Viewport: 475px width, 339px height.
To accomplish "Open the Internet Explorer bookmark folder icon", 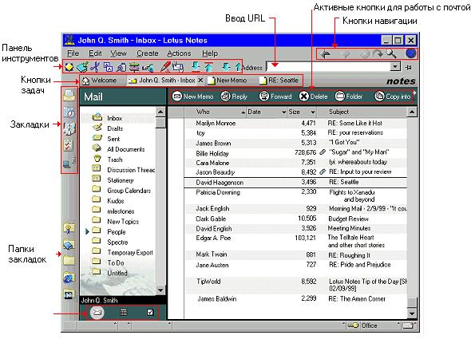I will point(69,278).
